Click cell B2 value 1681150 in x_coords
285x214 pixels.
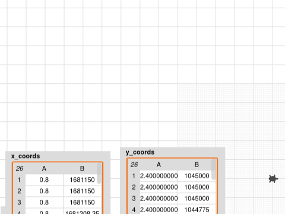click(x=82, y=191)
